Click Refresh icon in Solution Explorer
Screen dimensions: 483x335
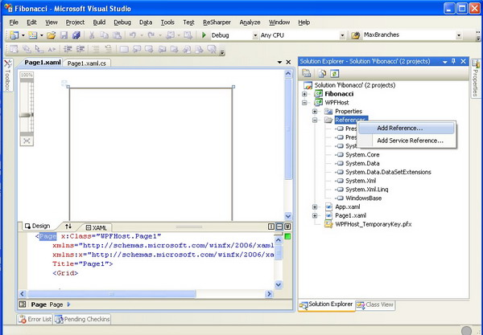[x=335, y=73]
